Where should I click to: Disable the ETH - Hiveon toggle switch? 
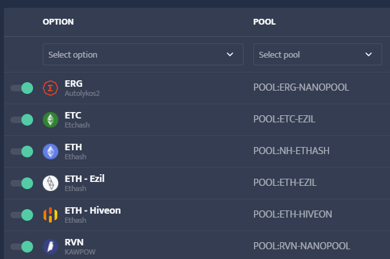click(x=21, y=215)
